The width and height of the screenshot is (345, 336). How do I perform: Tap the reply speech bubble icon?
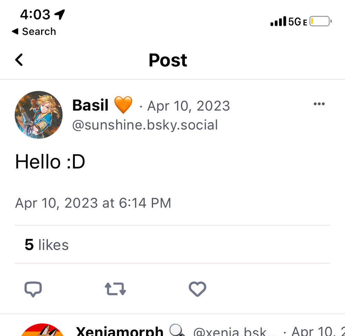[33, 289]
